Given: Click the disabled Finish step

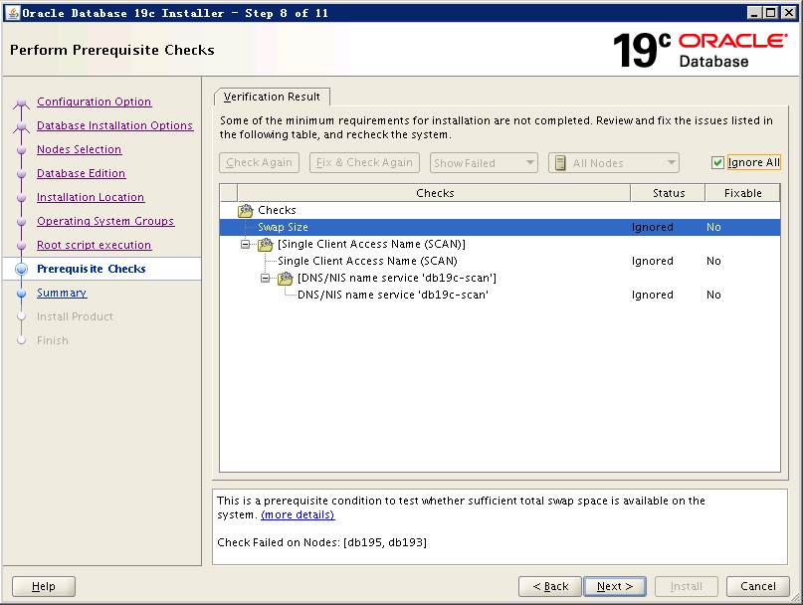Looking at the screenshot, I should [x=52, y=340].
